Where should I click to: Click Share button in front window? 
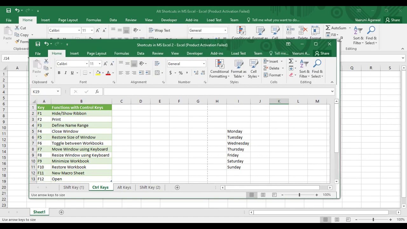pos(322,53)
